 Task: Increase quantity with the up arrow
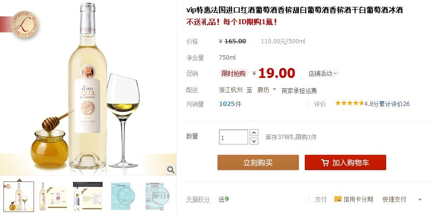[254, 133]
